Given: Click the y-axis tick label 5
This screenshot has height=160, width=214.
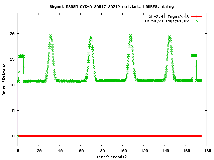Looking at the screenshot, I should (x=13, y=111).
